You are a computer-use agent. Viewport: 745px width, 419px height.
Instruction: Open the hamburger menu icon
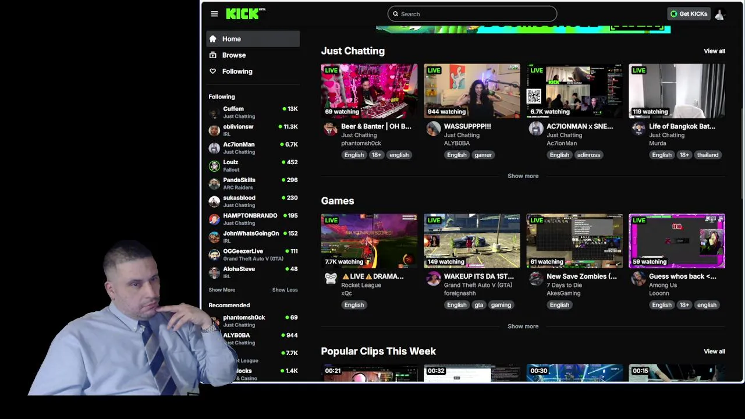[214, 14]
